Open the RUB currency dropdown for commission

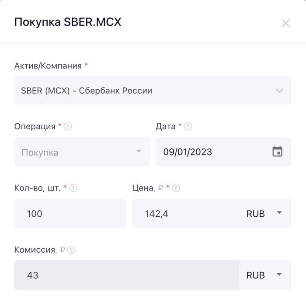click(x=264, y=275)
